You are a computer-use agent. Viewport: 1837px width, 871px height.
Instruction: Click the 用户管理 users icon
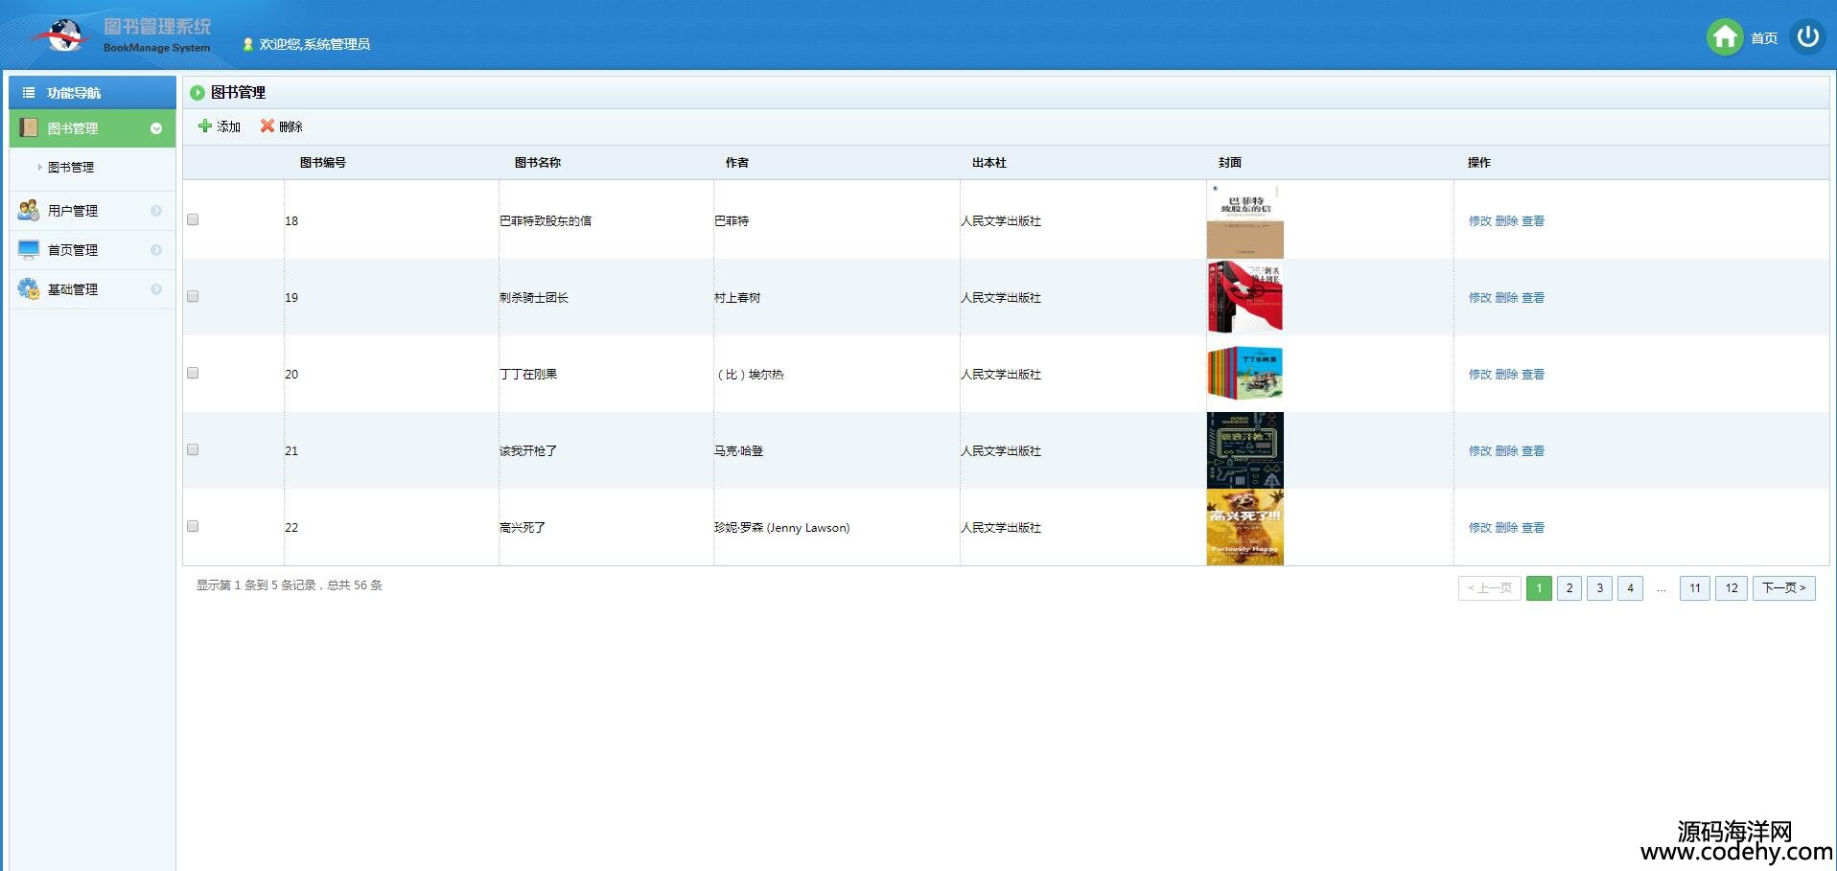click(x=29, y=211)
